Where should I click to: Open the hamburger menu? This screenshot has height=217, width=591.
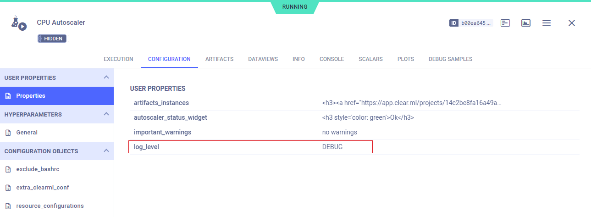tap(547, 23)
